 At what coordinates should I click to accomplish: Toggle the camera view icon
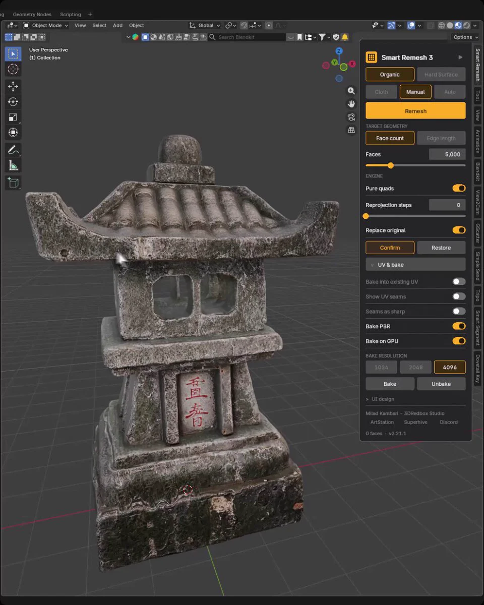pos(351,117)
